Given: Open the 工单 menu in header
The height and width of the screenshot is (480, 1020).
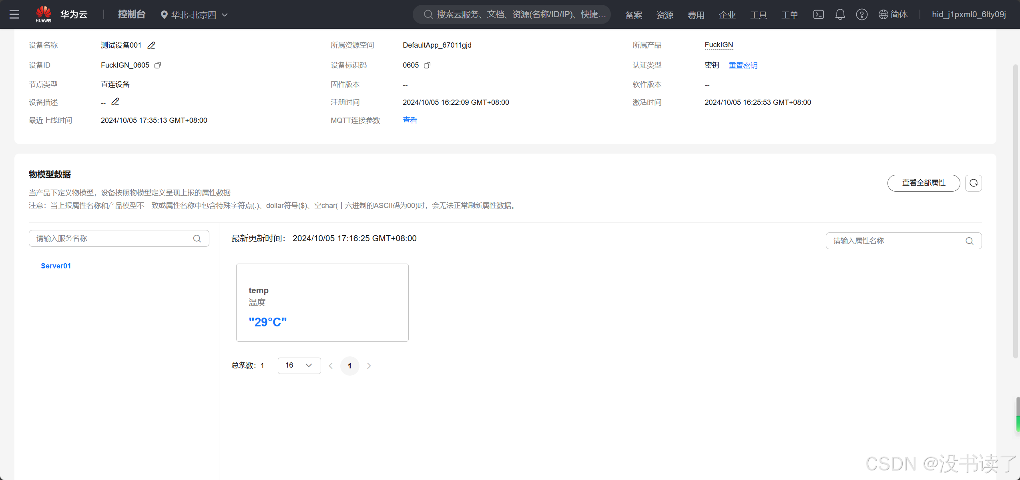Looking at the screenshot, I should 789,15.
